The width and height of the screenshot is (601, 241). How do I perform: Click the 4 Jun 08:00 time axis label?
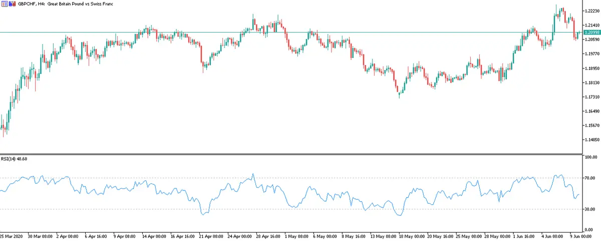[x=553, y=236]
